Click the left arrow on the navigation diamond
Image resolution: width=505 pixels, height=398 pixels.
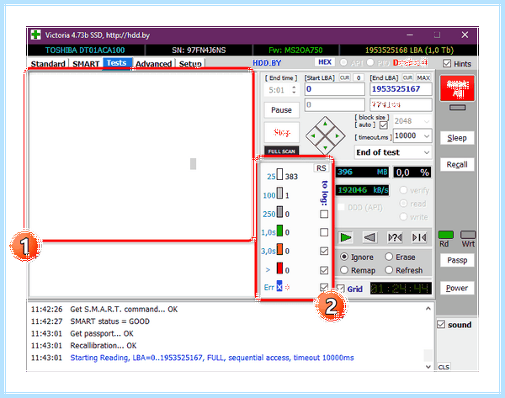coord(313,135)
